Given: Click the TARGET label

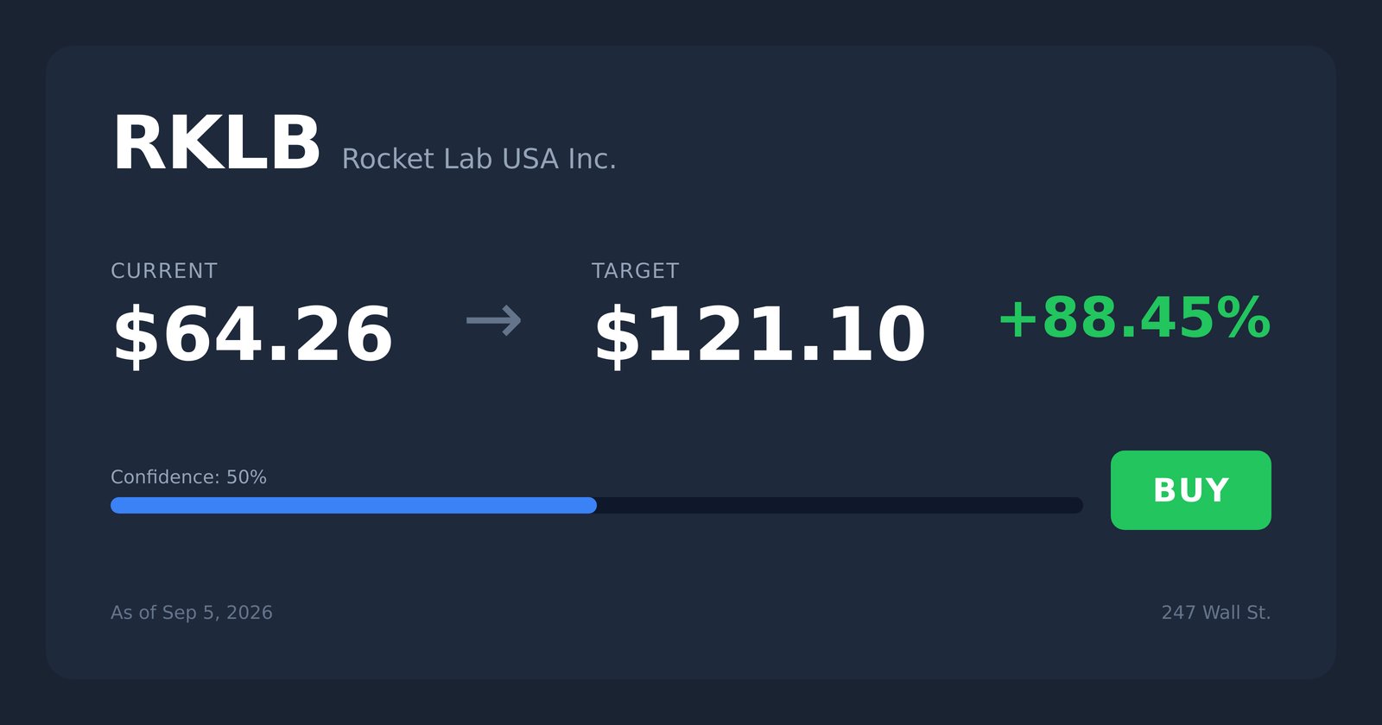Looking at the screenshot, I should coord(636,271).
